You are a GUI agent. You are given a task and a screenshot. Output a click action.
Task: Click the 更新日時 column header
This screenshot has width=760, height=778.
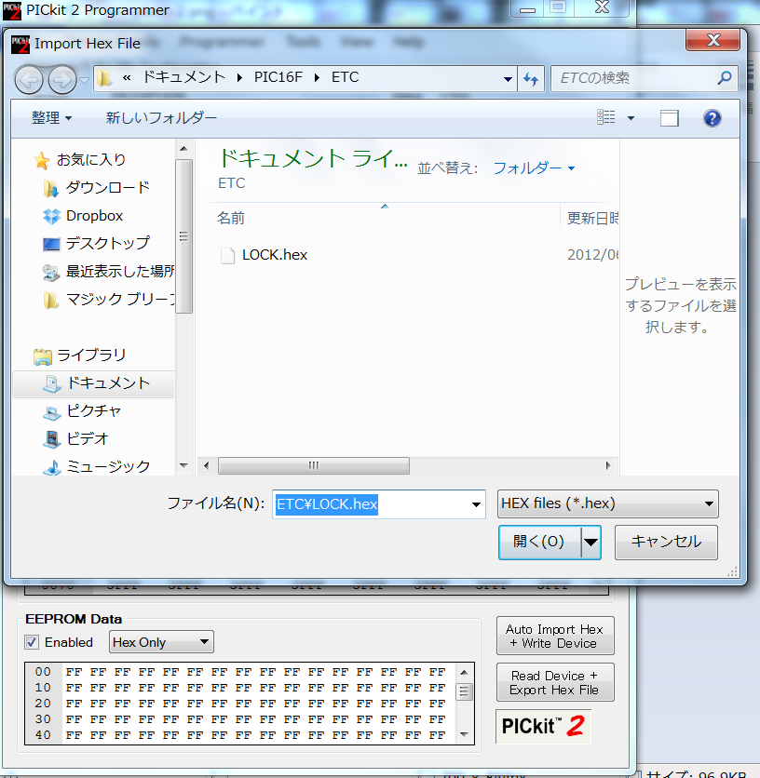[592, 219]
